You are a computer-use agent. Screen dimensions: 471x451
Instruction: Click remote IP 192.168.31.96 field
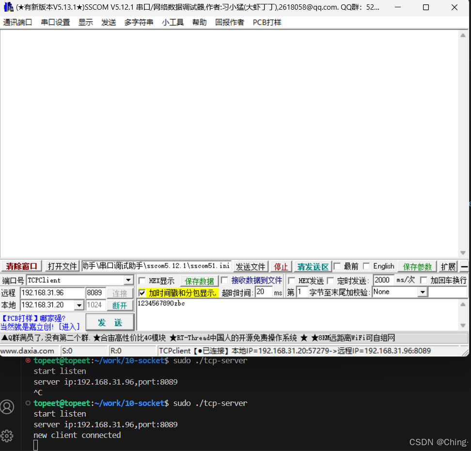pos(52,293)
